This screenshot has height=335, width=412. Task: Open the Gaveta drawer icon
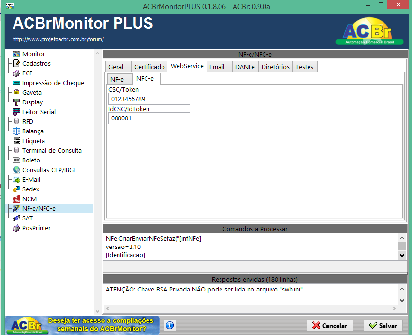point(16,92)
